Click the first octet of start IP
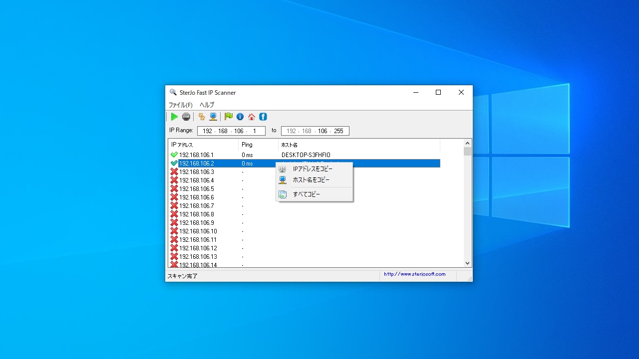 pyautogui.click(x=208, y=131)
